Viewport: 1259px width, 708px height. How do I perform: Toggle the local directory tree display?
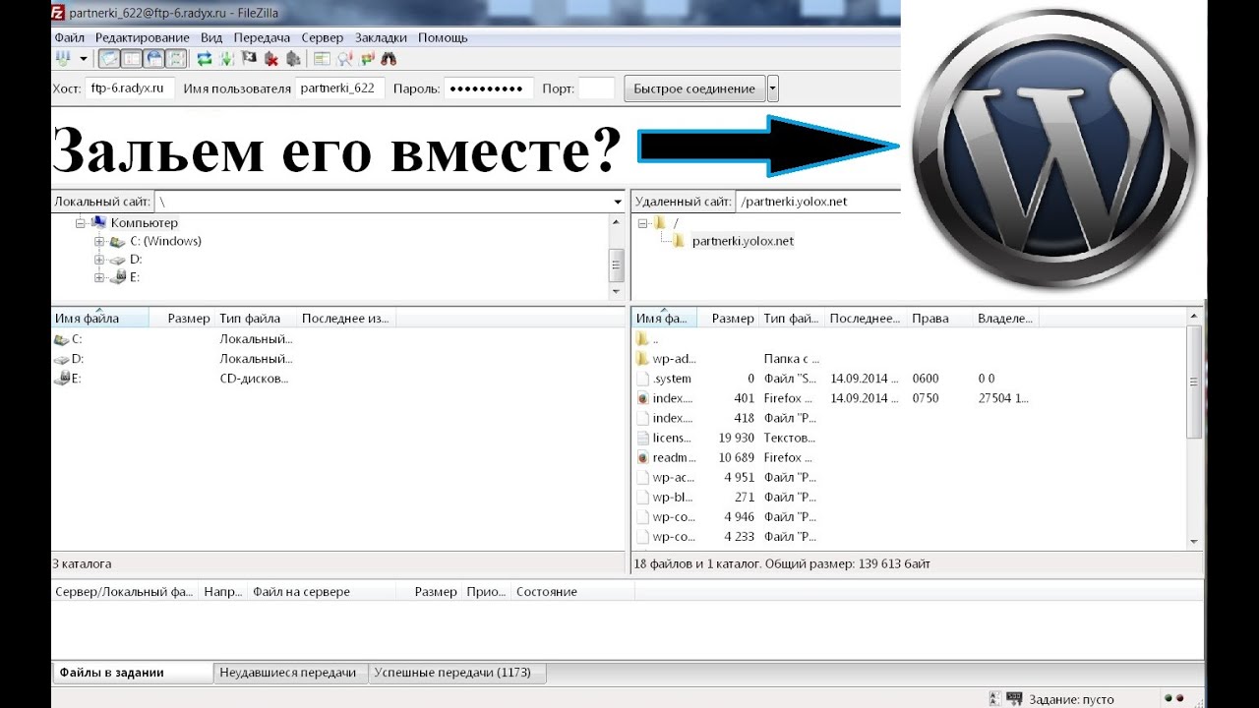pos(132,59)
